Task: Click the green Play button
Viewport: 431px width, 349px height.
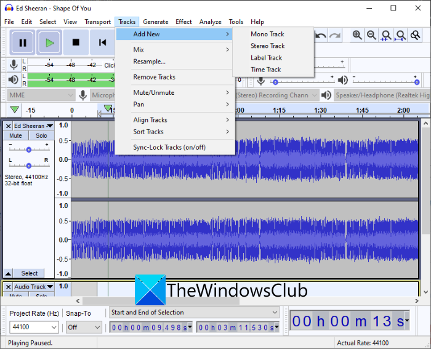Action: tap(49, 42)
